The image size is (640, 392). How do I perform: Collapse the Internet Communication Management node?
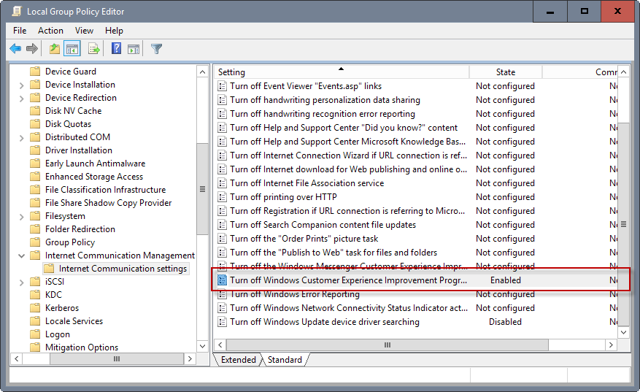[x=22, y=255]
